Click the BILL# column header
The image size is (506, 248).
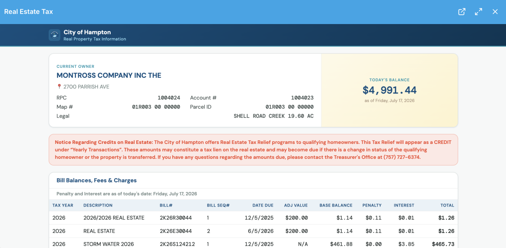point(166,205)
